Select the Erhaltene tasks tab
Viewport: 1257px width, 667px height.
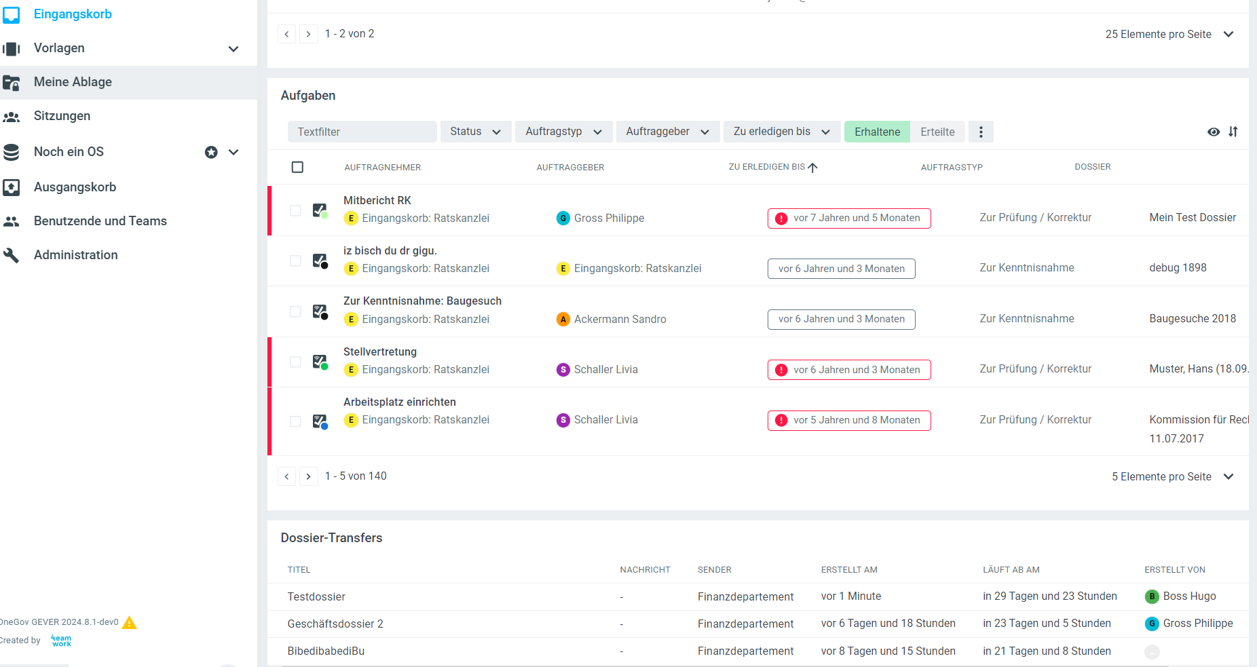click(877, 132)
